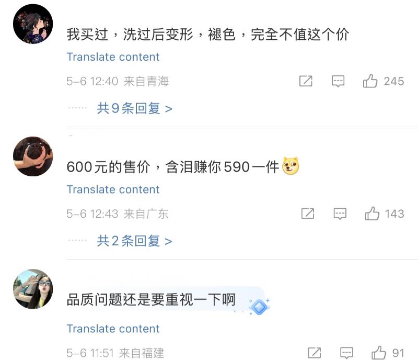The image size is (418, 360).
Task: Reply to the comment from 青海
Action: (338, 81)
